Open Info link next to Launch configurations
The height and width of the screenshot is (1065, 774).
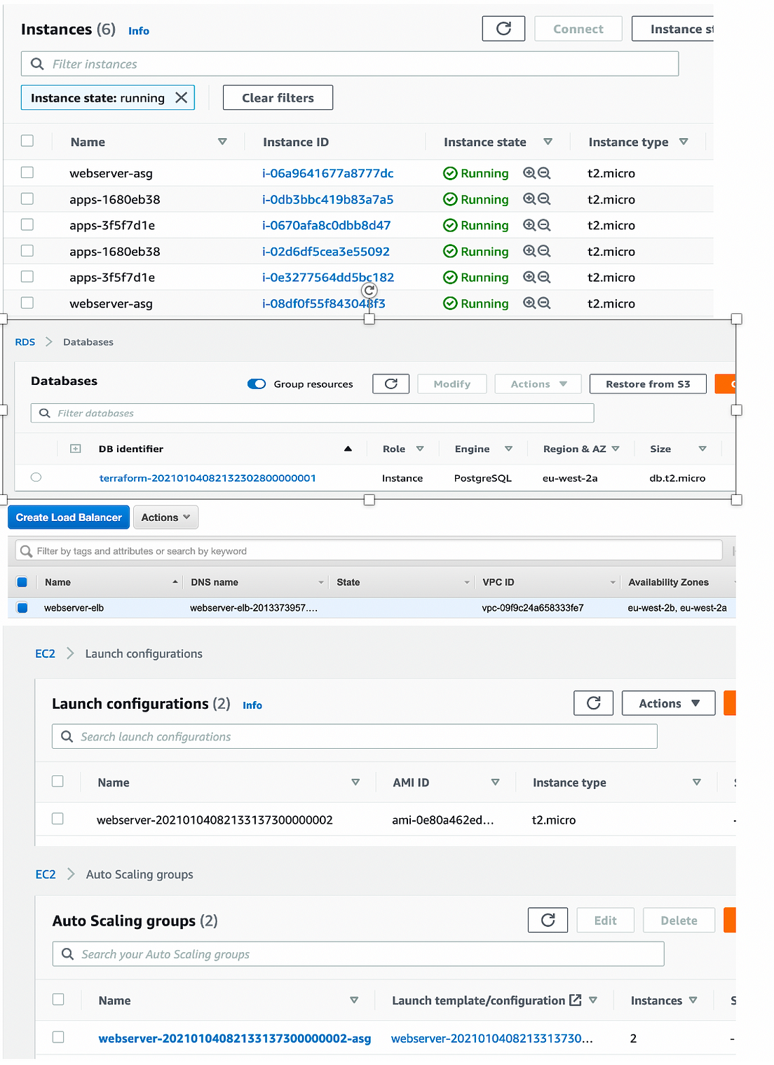[252, 705]
